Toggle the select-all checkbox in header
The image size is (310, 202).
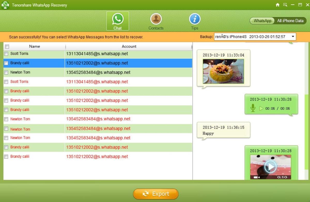tap(7, 46)
